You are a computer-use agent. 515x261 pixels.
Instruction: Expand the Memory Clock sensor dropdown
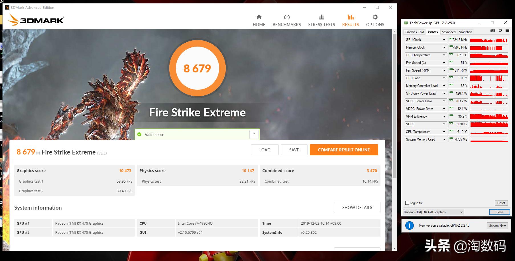coord(444,47)
